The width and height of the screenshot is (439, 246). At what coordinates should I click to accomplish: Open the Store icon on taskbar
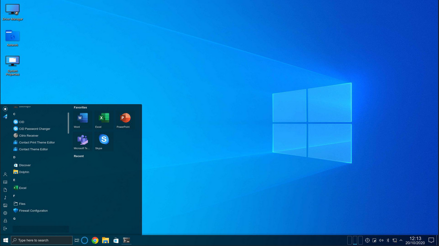(x=116, y=240)
